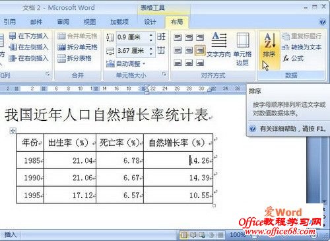Select Align Center alignment (middle icon)
The width and height of the screenshot is (330, 241).
point(189,50)
